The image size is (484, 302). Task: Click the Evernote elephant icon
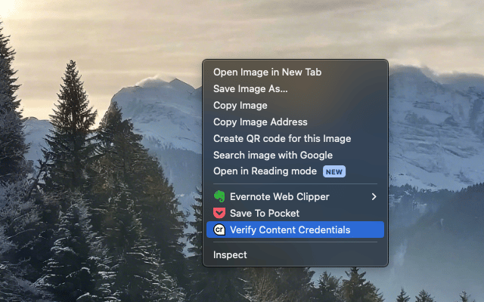tap(219, 197)
